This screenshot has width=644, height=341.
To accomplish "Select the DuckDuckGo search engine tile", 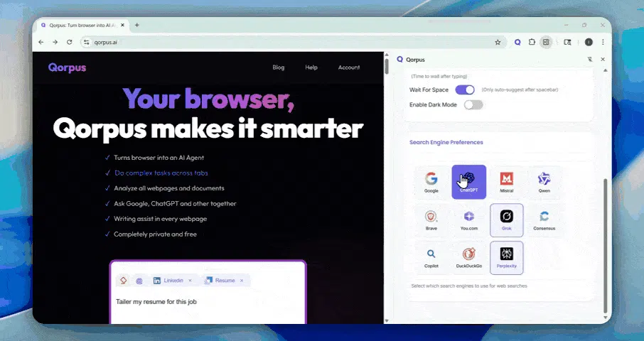I will [468, 258].
